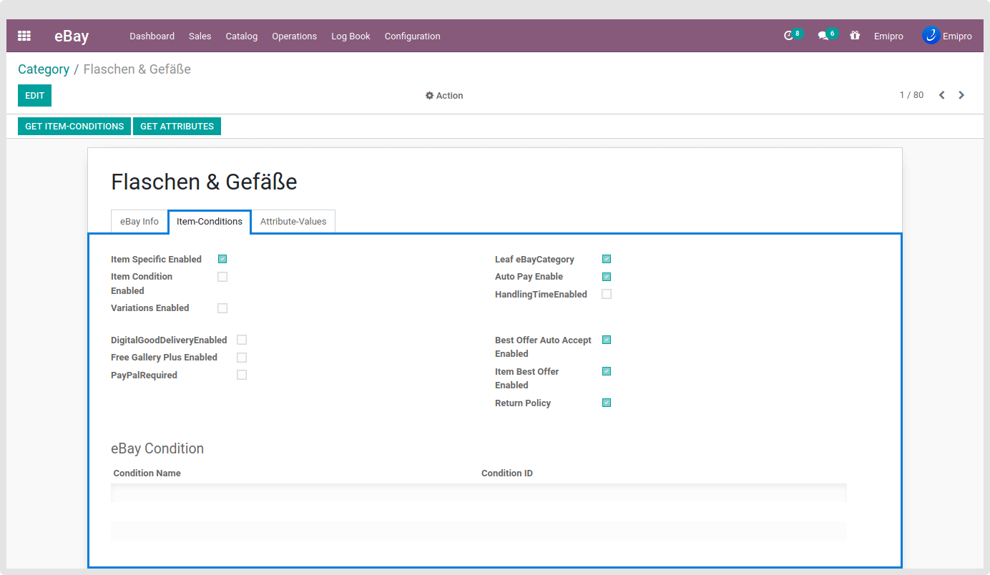Open the Configuration menu

click(x=413, y=36)
